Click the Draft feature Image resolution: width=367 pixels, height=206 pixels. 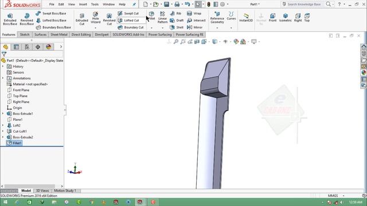pos(177,21)
